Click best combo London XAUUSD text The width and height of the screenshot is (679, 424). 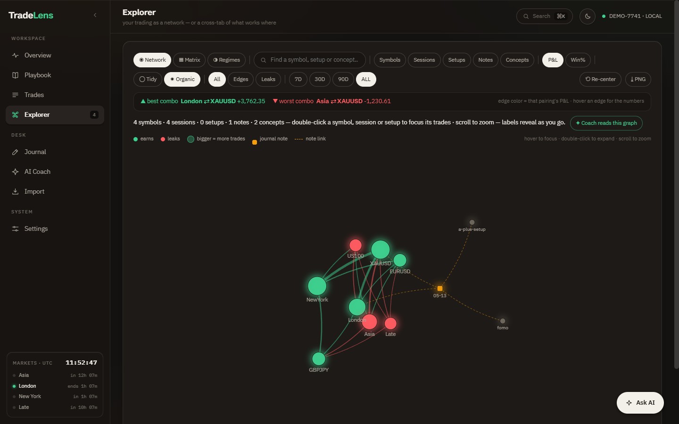203,101
